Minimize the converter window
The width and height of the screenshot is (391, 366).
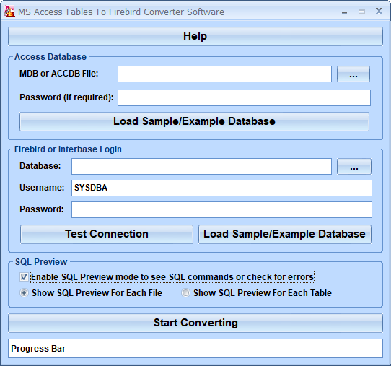344,12
